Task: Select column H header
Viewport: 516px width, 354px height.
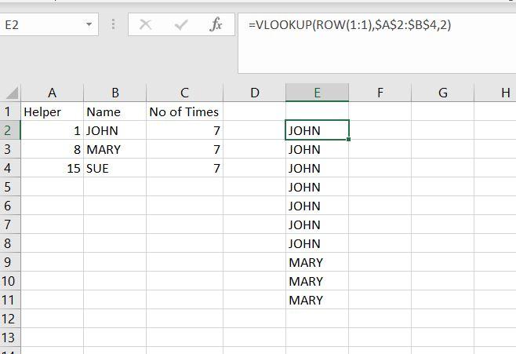Action: (496, 93)
